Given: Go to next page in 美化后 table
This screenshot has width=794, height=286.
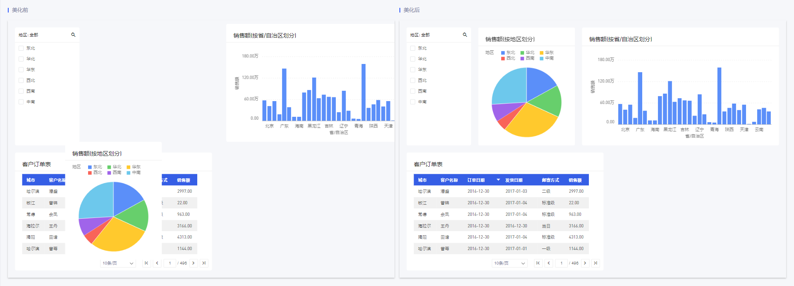Looking at the screenshot, I should (x=585, y=263).
